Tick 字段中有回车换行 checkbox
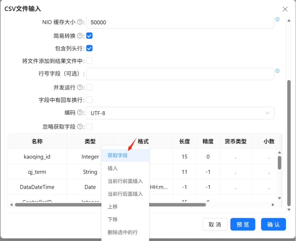This screenshot has width=296, height=241. [89, 100]
